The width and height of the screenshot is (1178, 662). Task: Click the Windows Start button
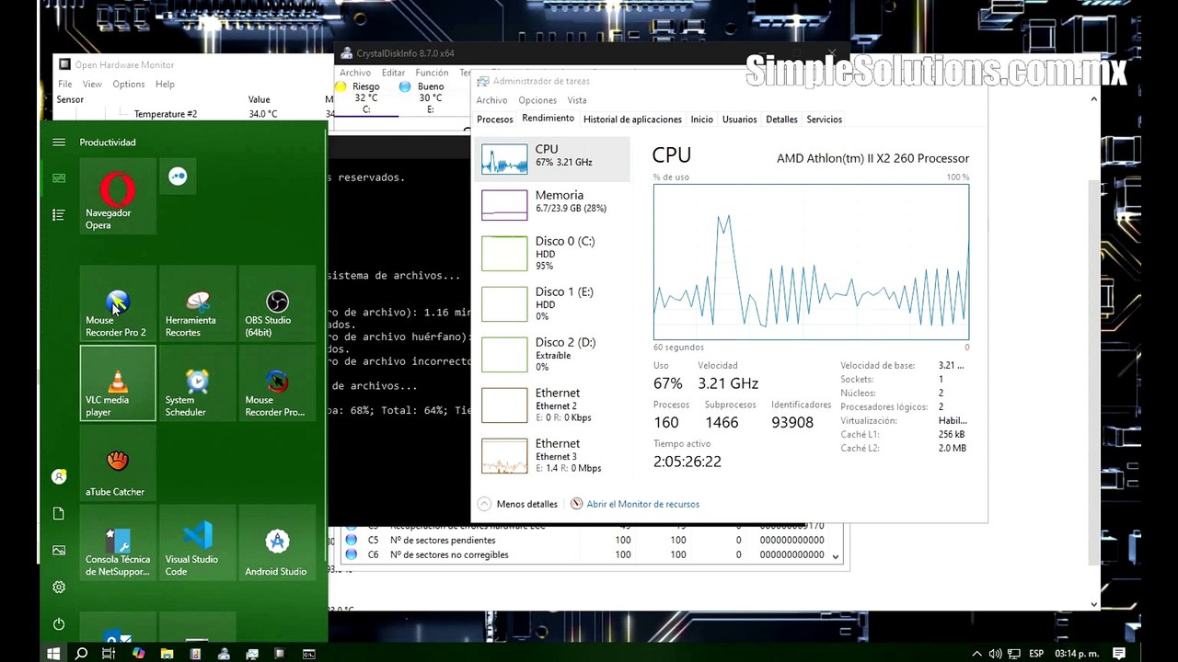coord(53,654)
